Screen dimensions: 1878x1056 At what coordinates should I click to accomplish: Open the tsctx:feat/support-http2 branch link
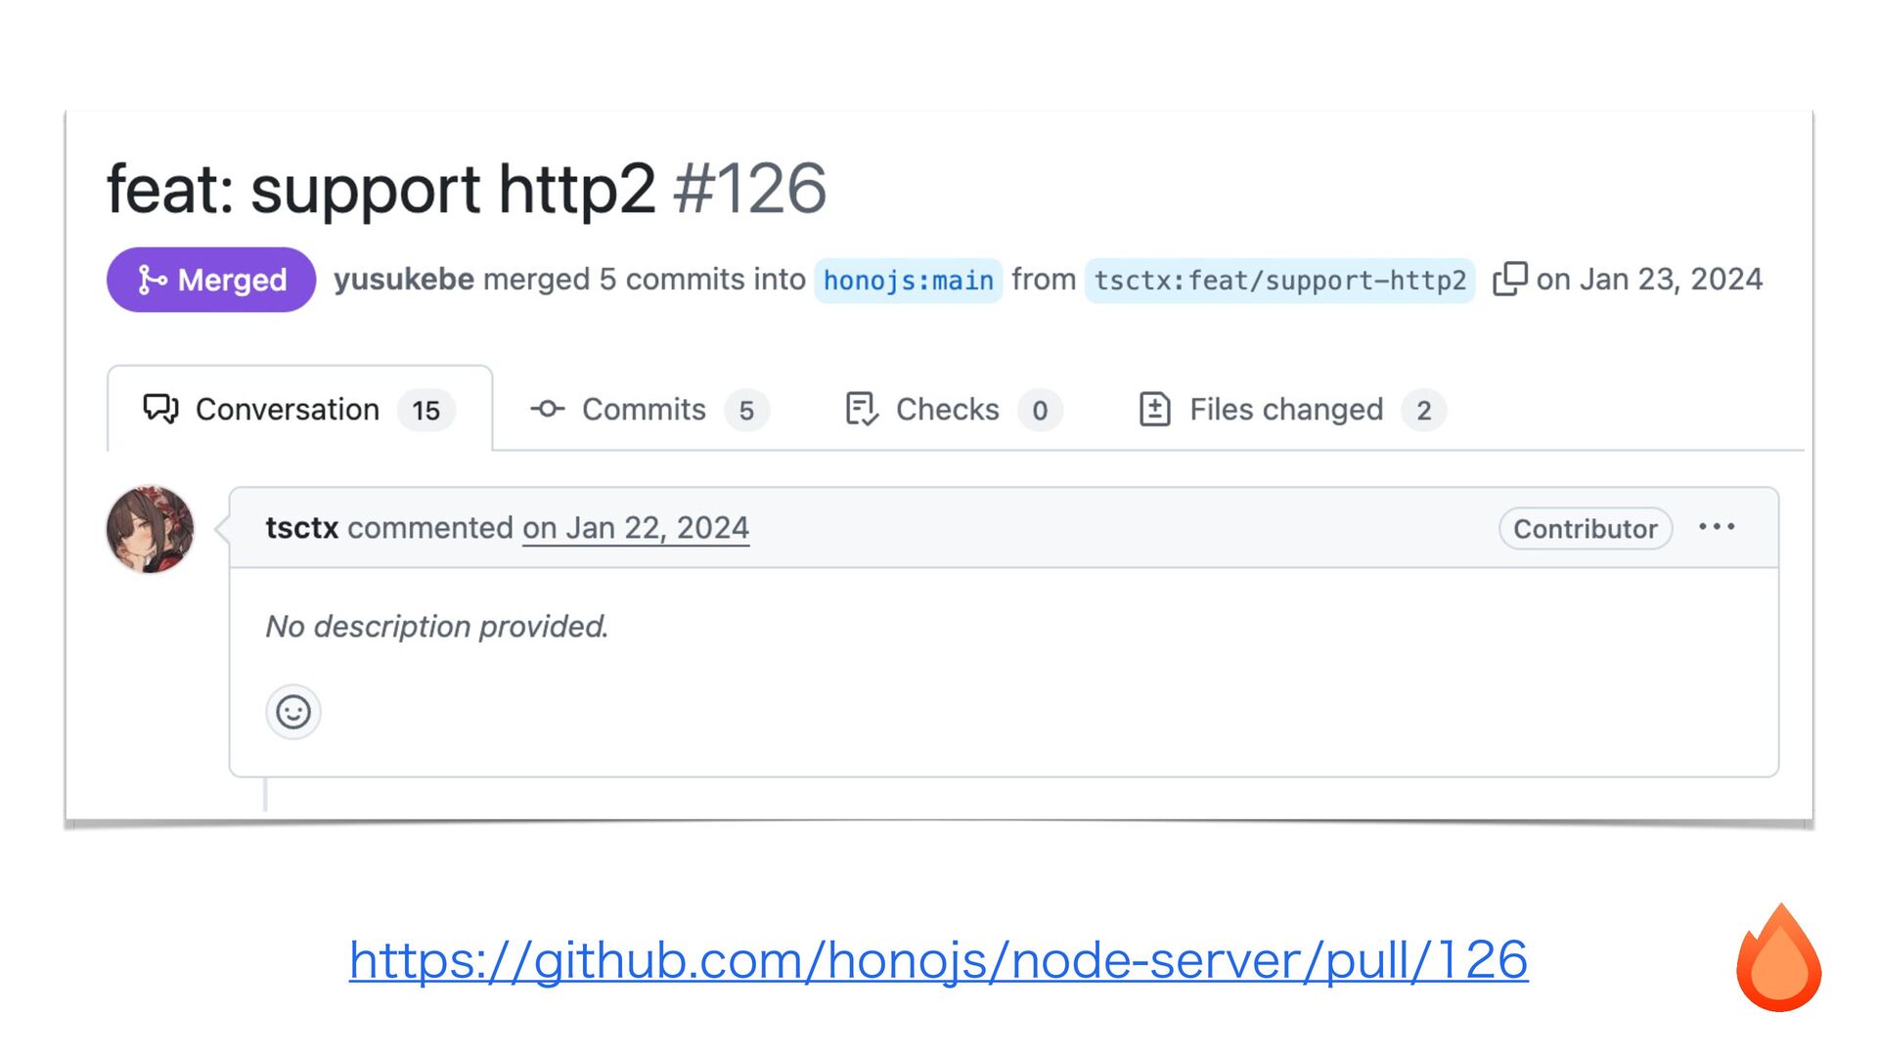[x=1279, y=281]
